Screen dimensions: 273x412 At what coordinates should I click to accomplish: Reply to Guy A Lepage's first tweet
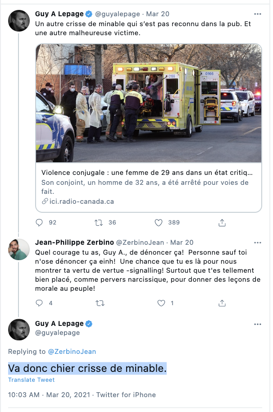[39, 223]
